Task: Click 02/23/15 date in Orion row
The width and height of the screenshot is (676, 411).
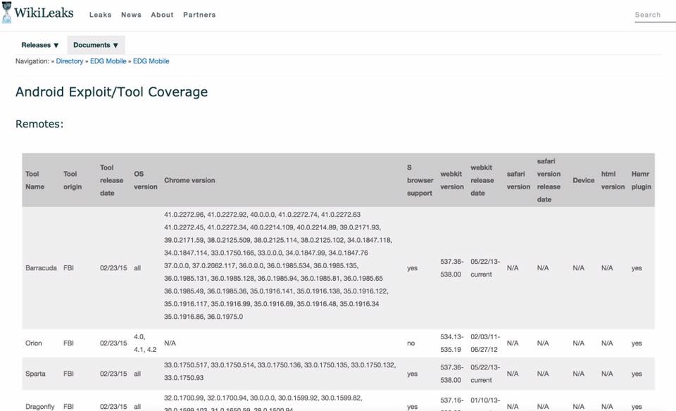Action: coord(113,343)
